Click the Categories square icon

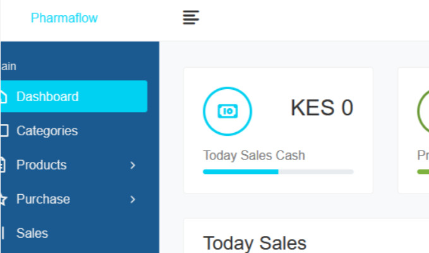[3, 131]
